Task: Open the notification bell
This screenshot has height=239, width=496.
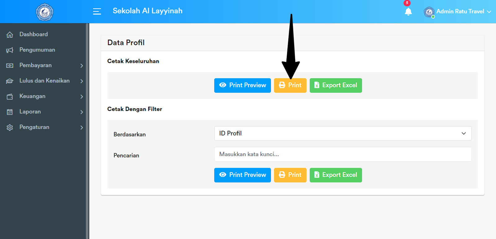Action: coord(408,12)
